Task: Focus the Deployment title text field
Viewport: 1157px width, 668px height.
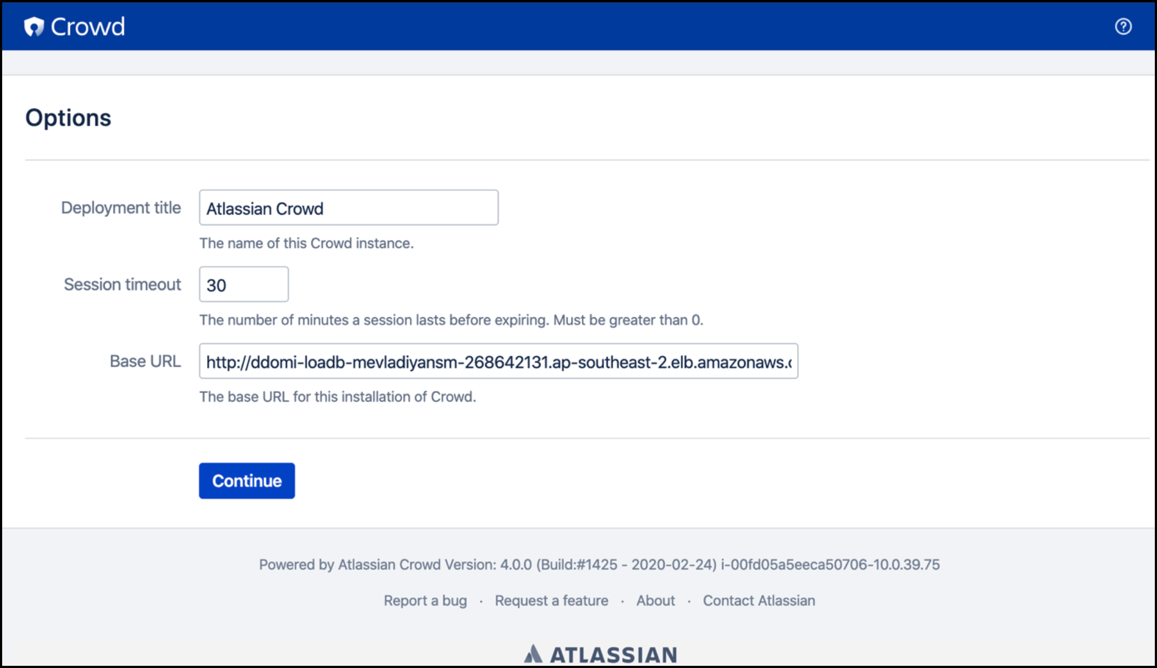Action: (x=348, y=208)
